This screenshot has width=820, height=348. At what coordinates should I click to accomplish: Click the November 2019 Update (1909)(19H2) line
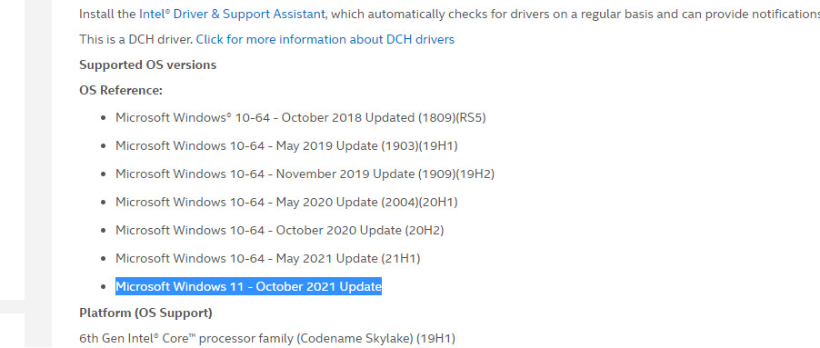305,174
